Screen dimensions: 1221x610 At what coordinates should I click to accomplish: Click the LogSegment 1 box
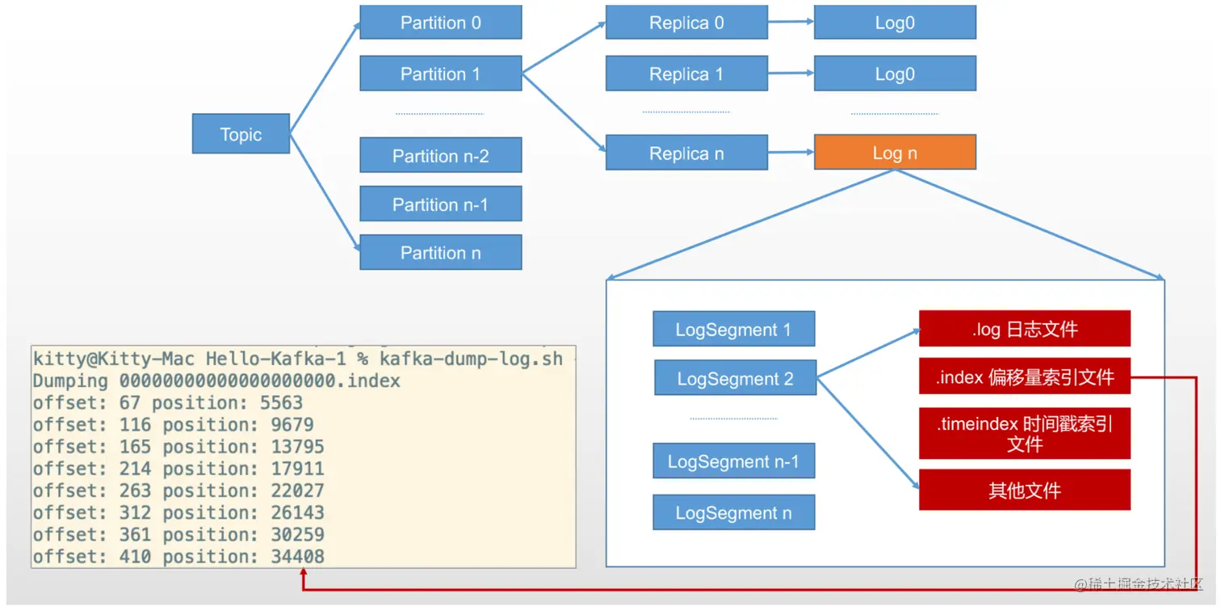point(734,329)
